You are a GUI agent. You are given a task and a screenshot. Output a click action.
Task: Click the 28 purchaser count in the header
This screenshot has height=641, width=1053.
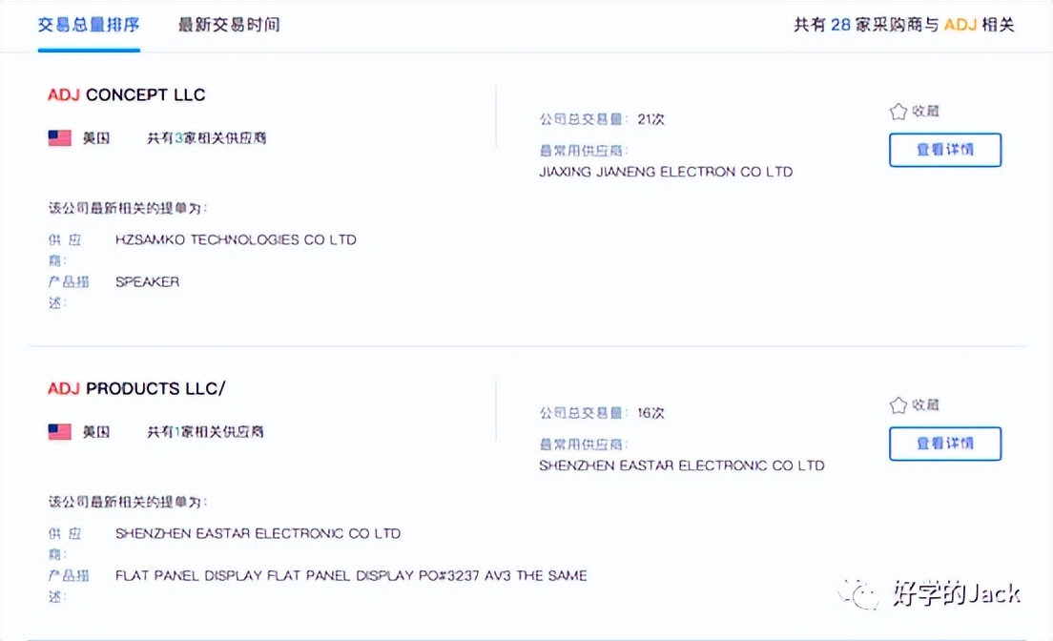tap(839, 25)
